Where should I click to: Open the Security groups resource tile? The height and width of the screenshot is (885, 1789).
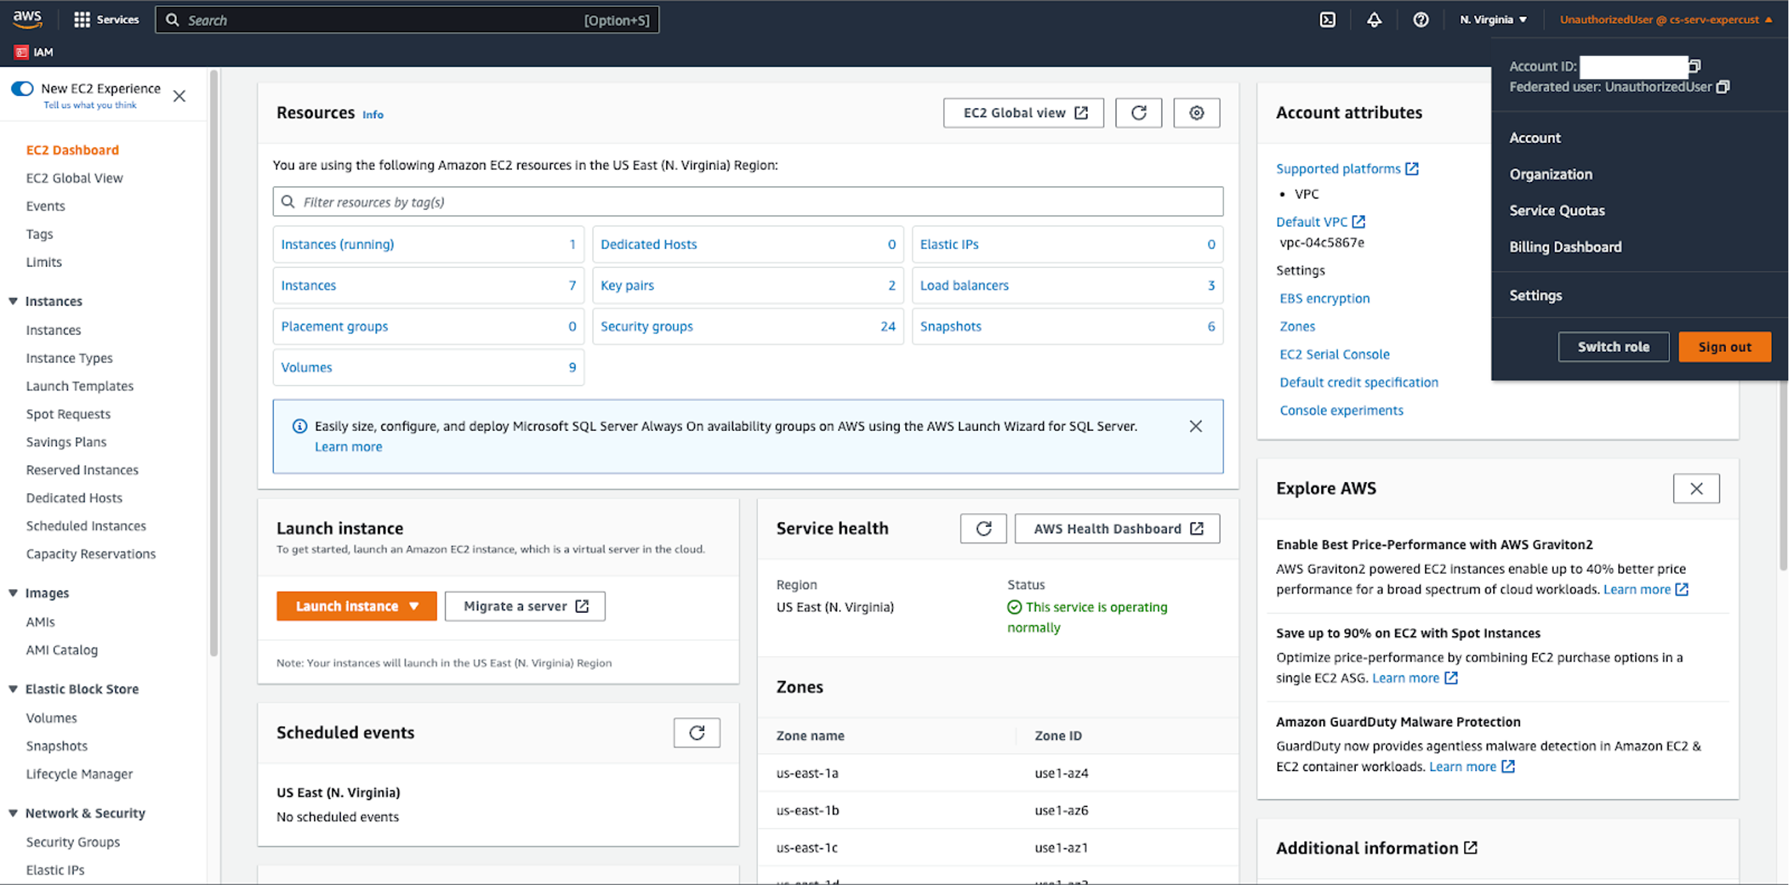tap(748, 326)
